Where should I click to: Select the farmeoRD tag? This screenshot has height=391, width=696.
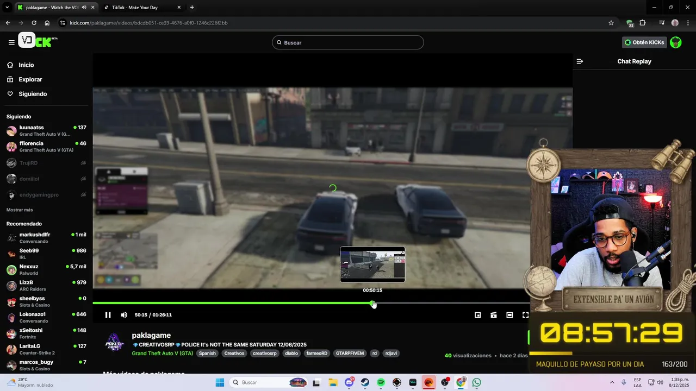point(317,353)
